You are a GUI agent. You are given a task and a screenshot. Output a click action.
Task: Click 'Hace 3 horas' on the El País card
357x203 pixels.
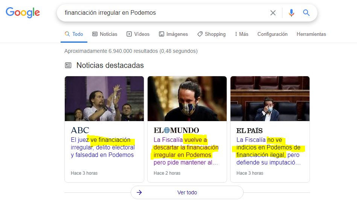click(250, 173)
